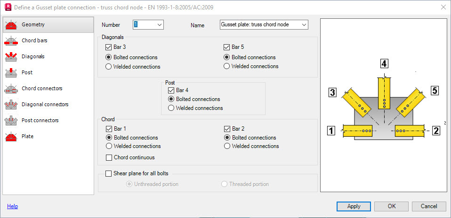The image size is (451, 218).
Task: Uncheck the Bar 3 diagonal checkbox
Action: [x=110, y=47]
